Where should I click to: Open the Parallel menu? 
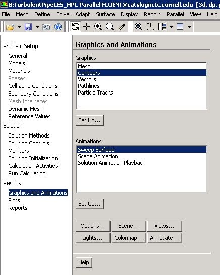pos(175,14)
